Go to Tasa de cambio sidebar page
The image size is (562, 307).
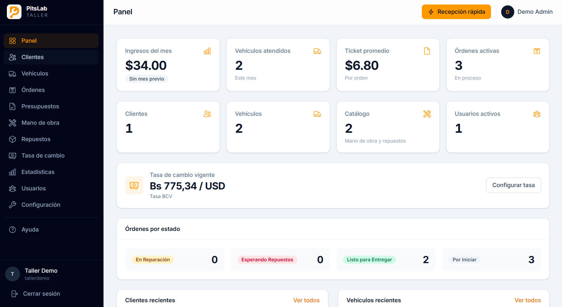51,155
